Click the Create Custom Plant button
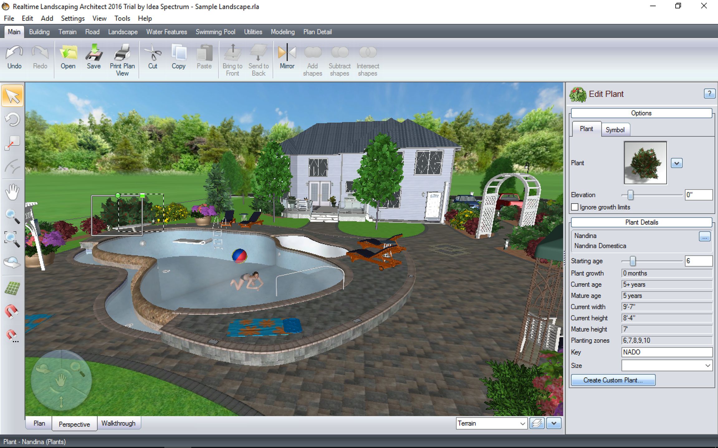The width and height of the screenshot is (718, 448). (x=613, y=380)
